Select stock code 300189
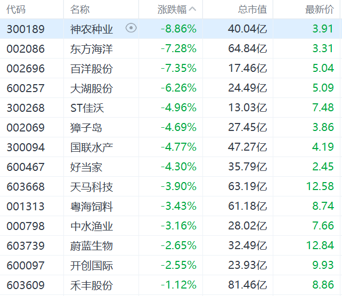The width and height of the screenshot is (342, 296). point(26,29)
